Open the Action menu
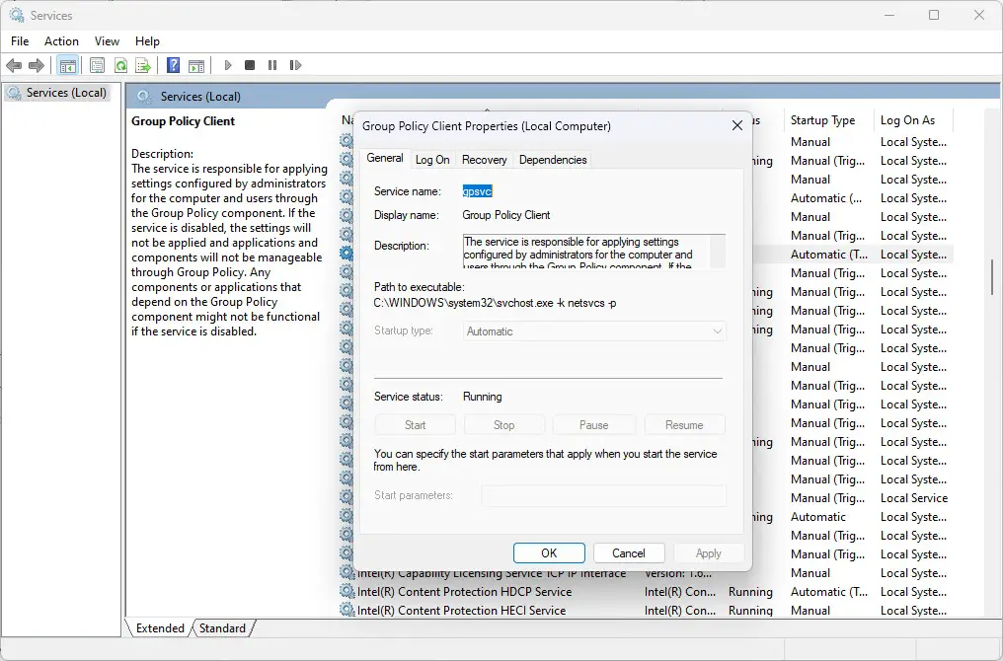This screenshot has height=661, width=1003. (x=61, y=41)
